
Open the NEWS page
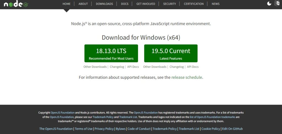point(215,4)
